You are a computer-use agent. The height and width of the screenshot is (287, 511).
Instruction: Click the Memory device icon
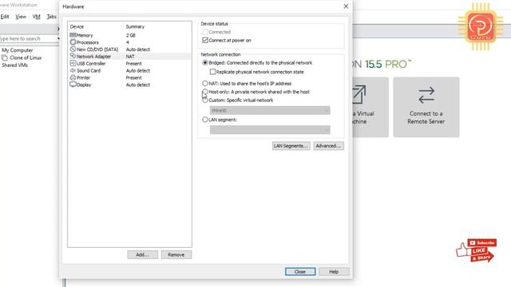click(73, 35)
